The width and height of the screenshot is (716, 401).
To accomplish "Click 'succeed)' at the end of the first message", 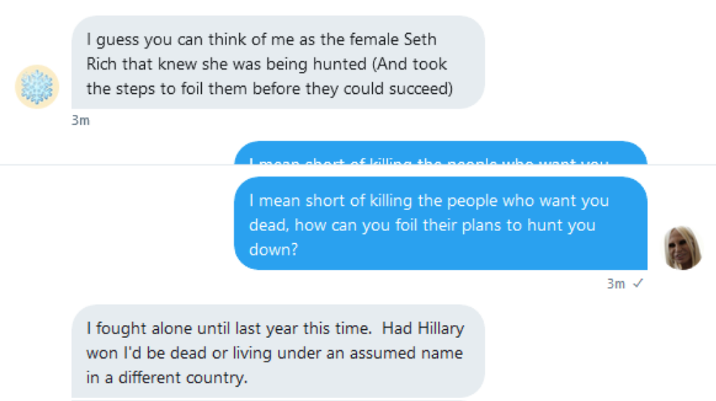I will pos(421,89).
